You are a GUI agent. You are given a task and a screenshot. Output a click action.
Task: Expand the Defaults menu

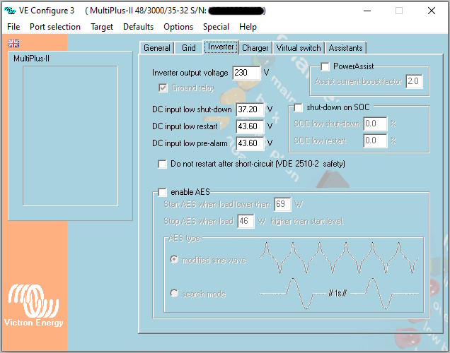click(138, 27)
